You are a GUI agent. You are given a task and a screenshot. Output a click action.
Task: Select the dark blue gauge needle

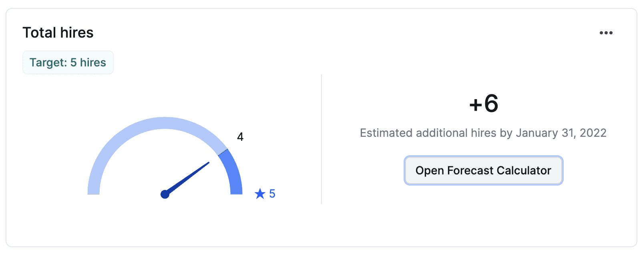pos(188,178)
